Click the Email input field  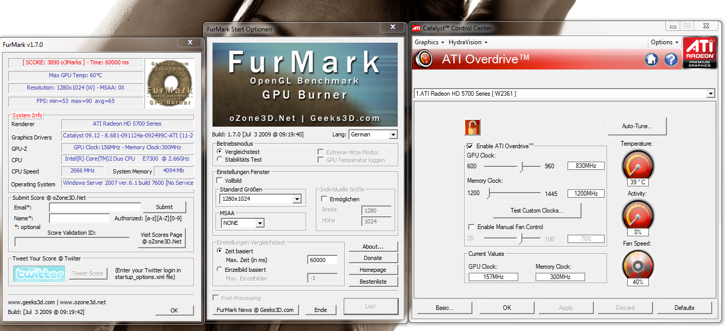click(x=95, y=207)
